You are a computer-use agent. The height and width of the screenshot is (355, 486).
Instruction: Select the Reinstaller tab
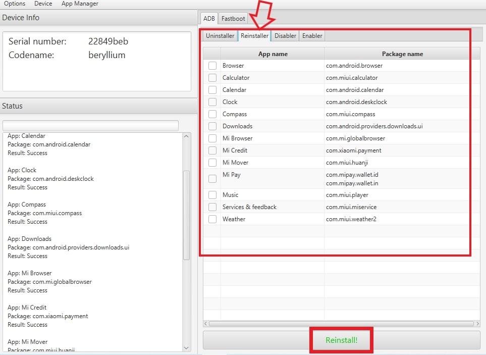(254, 36)
